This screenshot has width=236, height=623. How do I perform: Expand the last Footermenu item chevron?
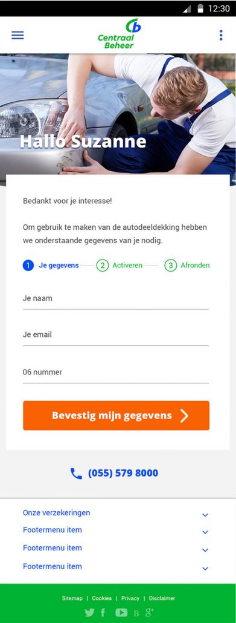205,569
